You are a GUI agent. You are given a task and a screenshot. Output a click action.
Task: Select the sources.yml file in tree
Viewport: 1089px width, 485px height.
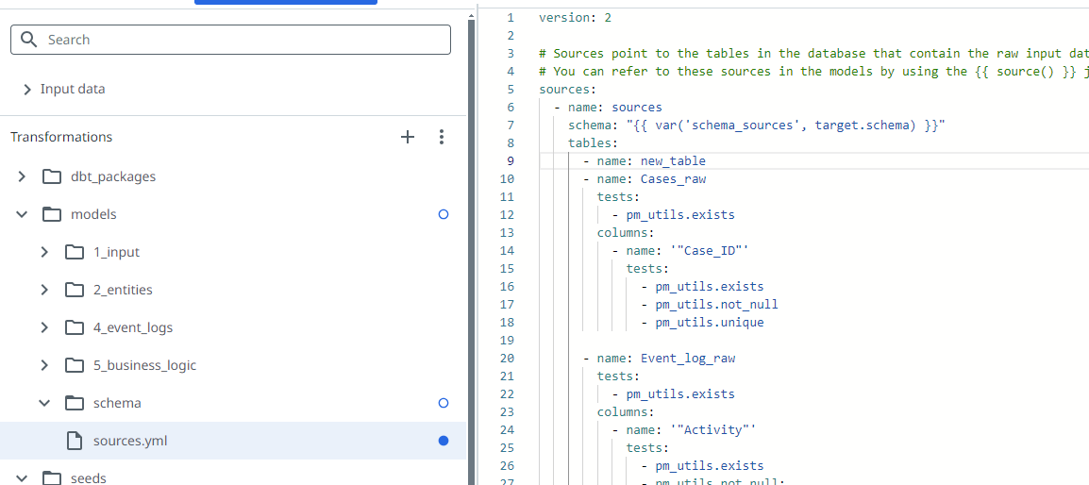pos(130,441)
